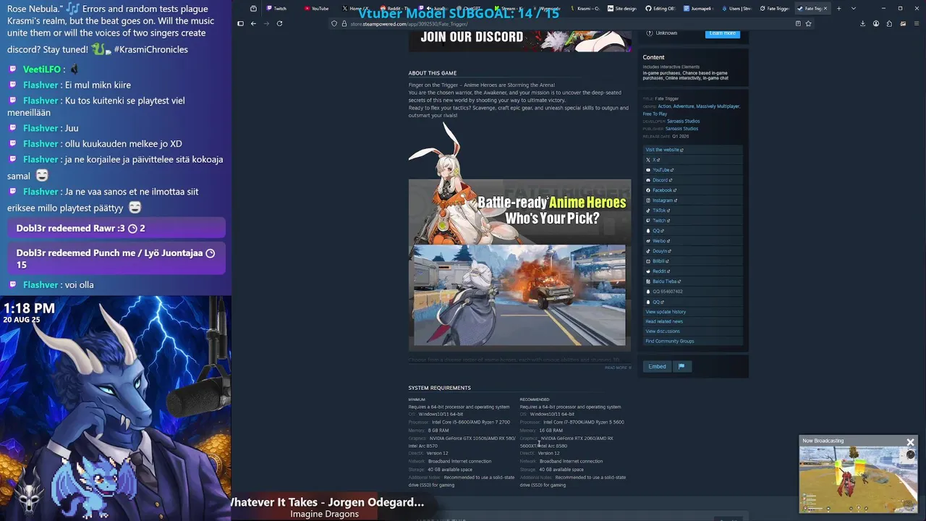Go back to the previous browser page
This screenshot has height=521, width=926.
coord(253,23)
